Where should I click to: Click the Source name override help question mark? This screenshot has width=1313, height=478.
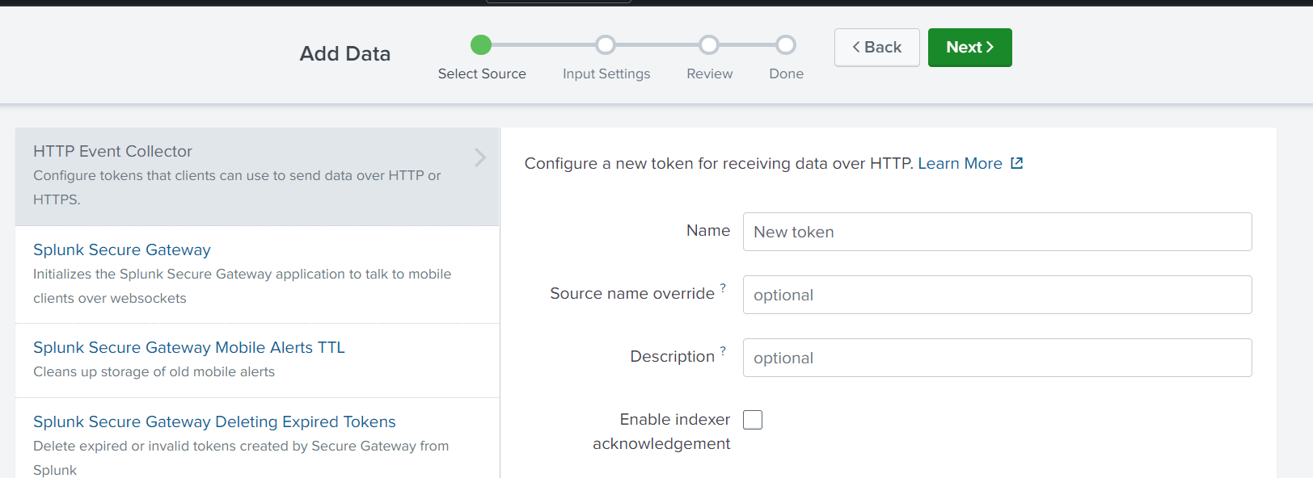point(723,287)
